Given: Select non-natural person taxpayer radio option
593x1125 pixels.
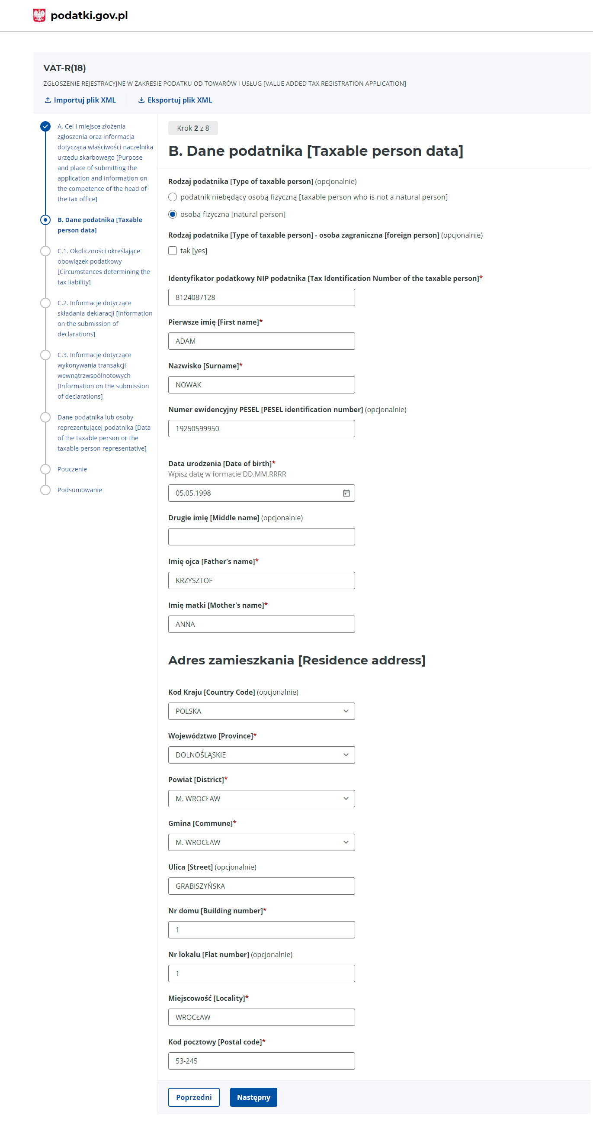Looking at the screenshot, I should click(173, 197).
